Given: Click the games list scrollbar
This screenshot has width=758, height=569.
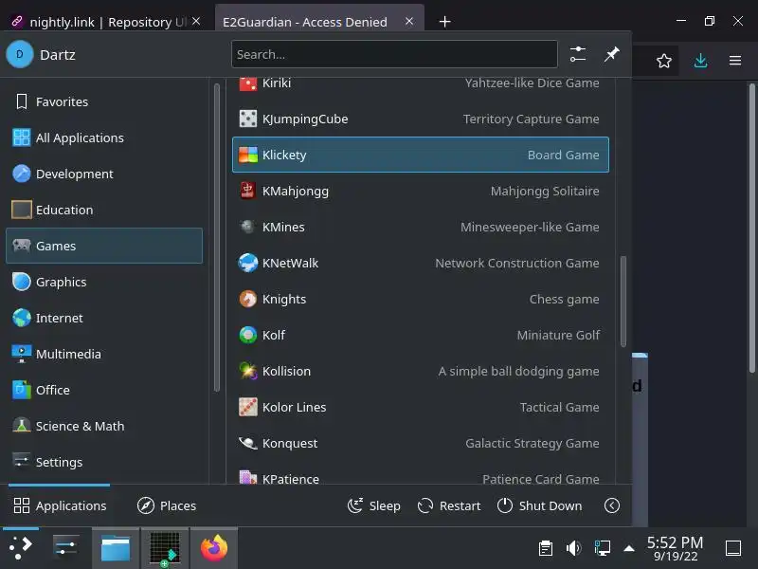Looking at the screenshot, I should coord(623,301).
